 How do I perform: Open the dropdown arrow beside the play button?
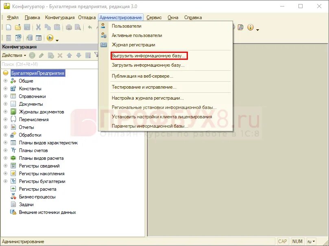57,41
